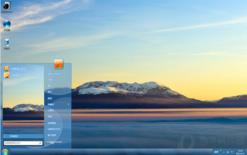Viewport: 247px width, 155px height.
Task: Open the top-left black desktop shortcut icon
Action: [x=7, y=7]
